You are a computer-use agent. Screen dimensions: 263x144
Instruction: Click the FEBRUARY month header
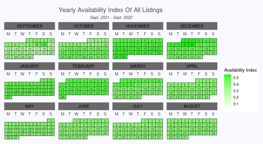(x=84, y=66)
